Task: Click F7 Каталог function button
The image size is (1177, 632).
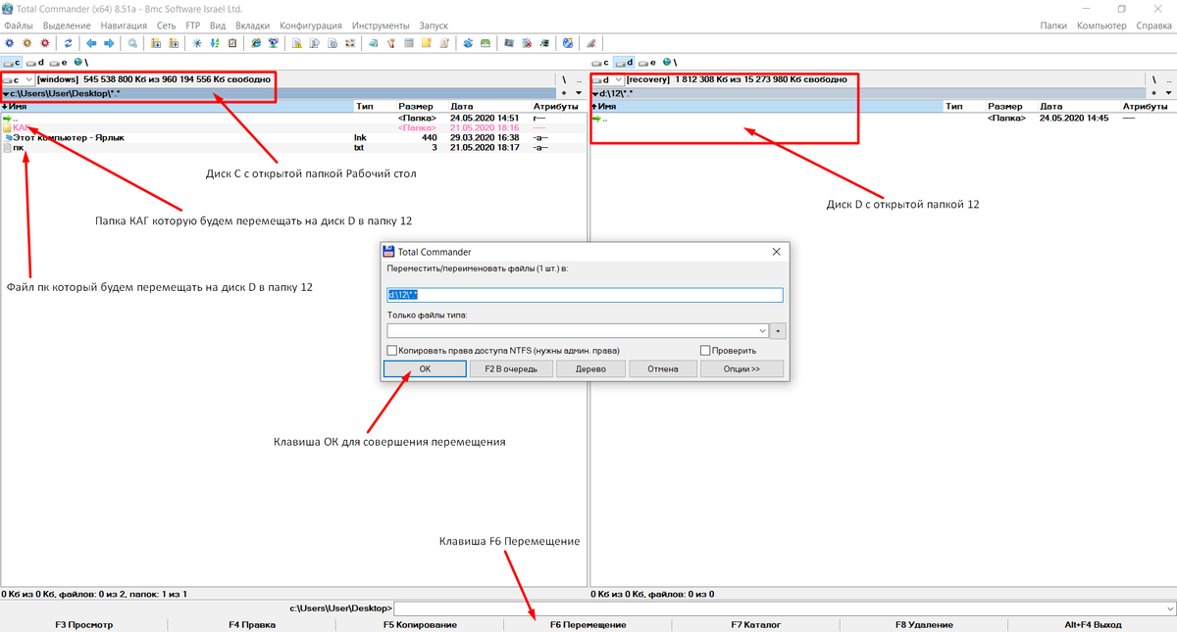Action: click(755, 624)
